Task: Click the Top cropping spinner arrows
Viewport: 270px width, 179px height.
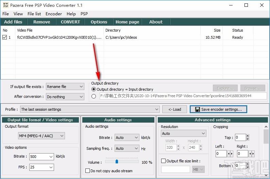Action: tap(248, 137)
